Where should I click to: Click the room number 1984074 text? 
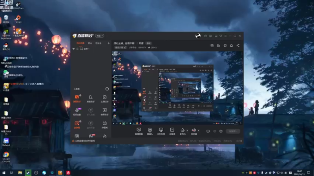(x=142, y=47)
